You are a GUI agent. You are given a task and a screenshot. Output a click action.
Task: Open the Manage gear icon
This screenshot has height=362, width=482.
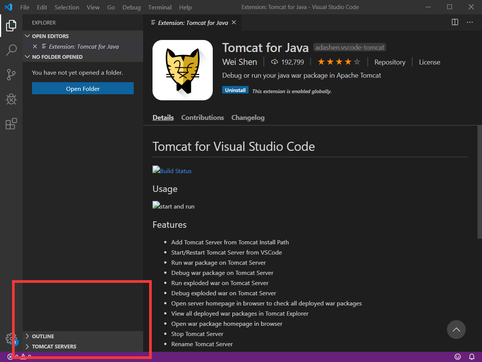11,339
